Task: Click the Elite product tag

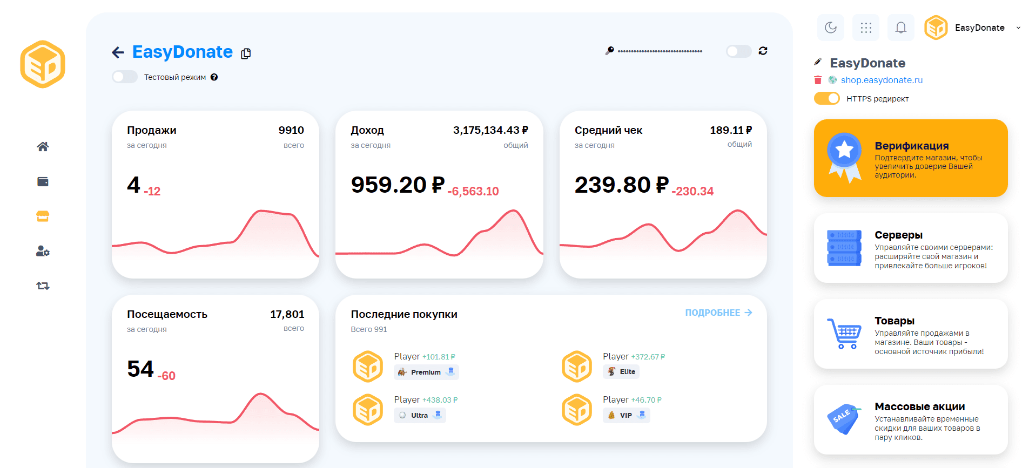Action: point(621,371)
